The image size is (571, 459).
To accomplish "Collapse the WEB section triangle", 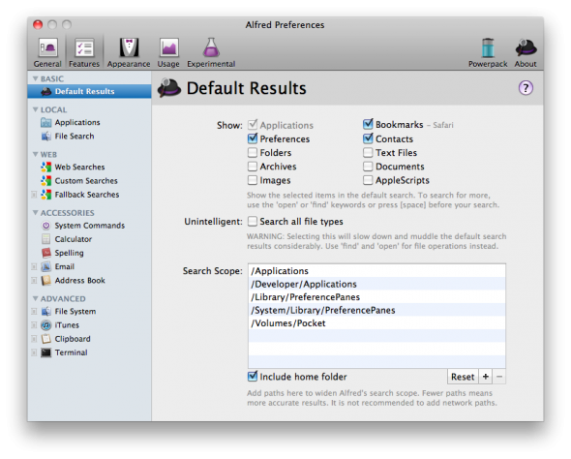I will (35, 155).
